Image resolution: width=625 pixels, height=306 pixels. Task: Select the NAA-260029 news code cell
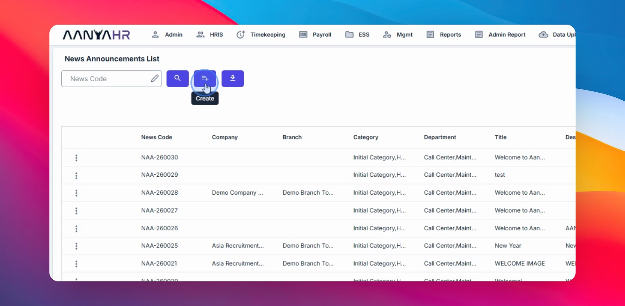[x=160, y=175]
